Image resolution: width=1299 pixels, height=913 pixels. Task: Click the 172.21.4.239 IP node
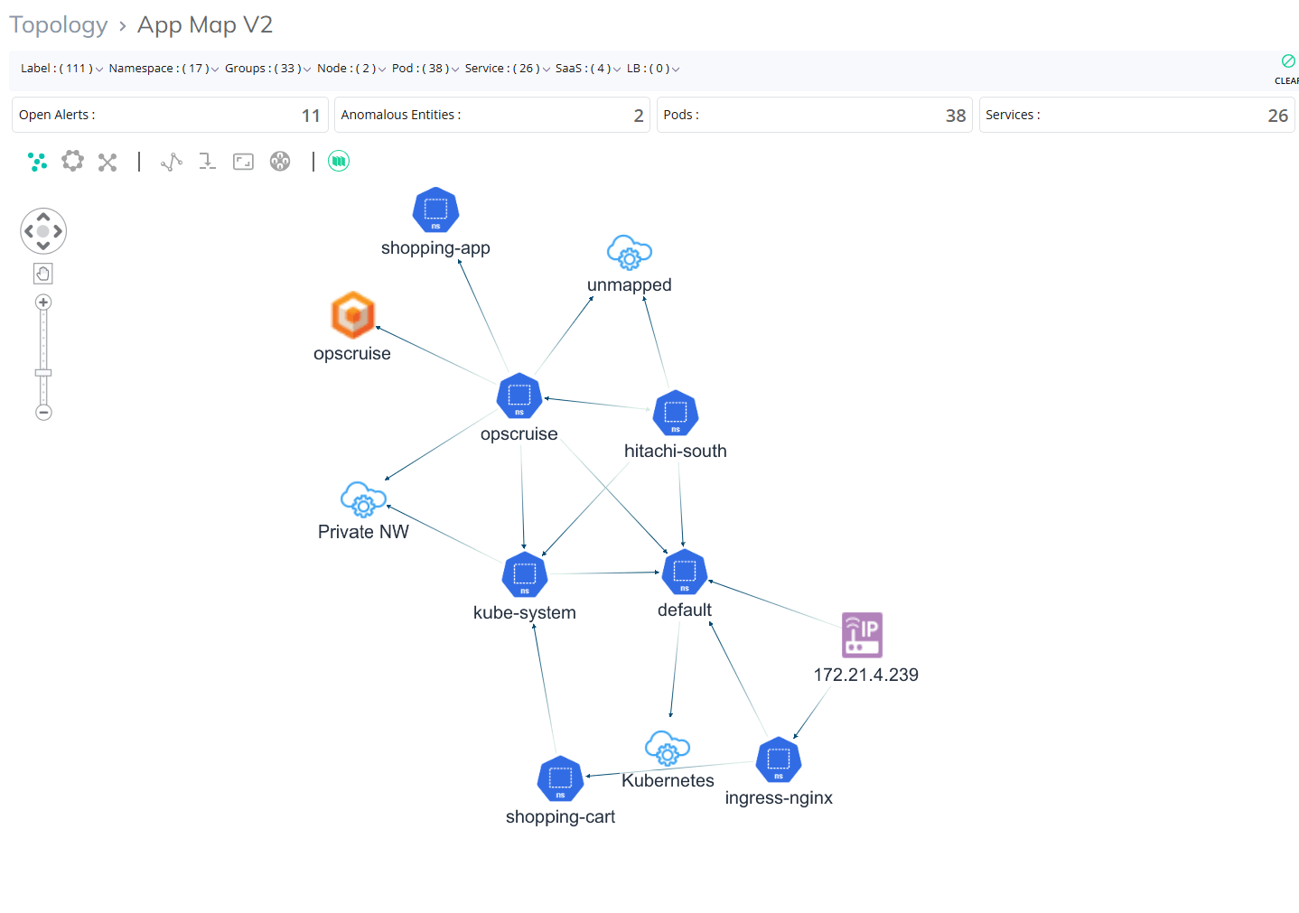863,635
